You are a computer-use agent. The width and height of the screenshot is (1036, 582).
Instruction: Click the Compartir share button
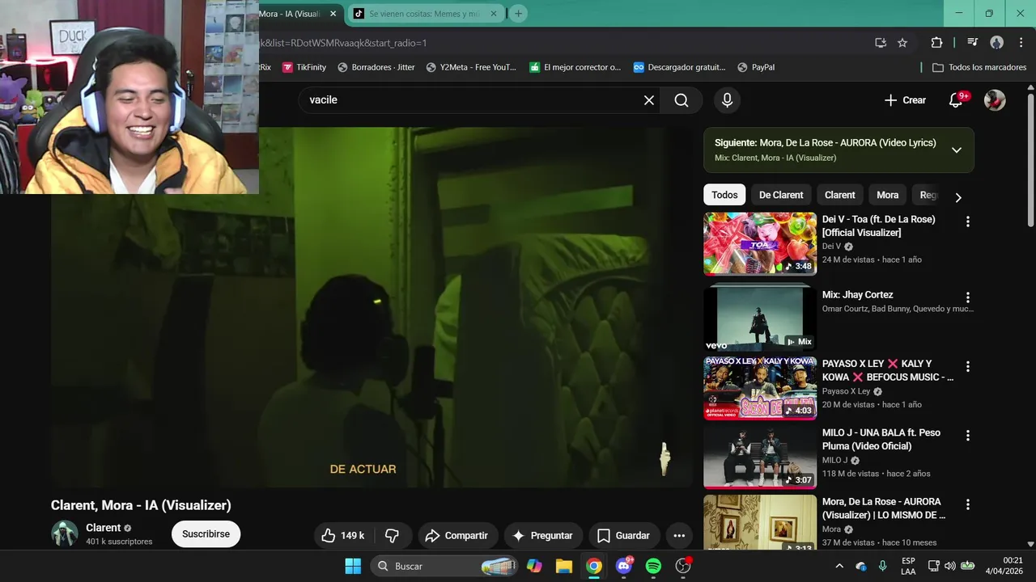[x=456, y=535]
